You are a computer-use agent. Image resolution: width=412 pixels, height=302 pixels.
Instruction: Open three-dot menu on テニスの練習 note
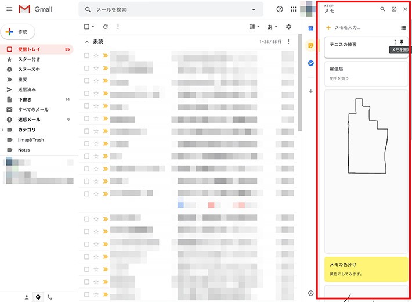coord(395,42)
